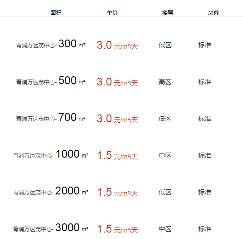Open the 青浦万达茂中心 300 m² listing
Viewport: 243px width, 239px height.
[x=51, y=44]
